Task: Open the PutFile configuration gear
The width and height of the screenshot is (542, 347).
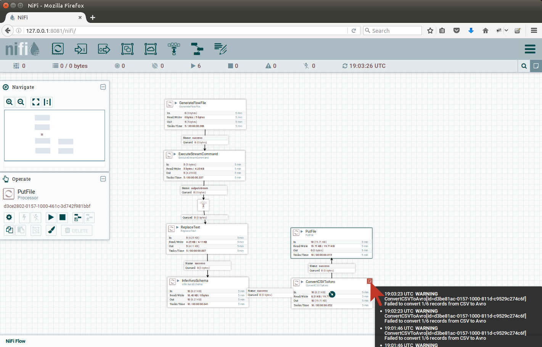Action: 9,217
